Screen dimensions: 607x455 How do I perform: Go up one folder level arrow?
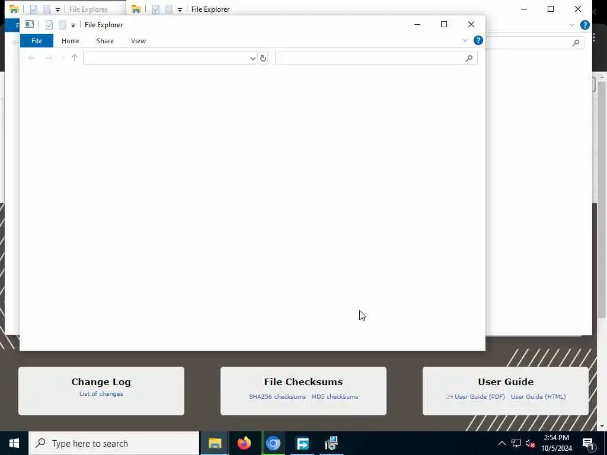(x=75, y=58)
